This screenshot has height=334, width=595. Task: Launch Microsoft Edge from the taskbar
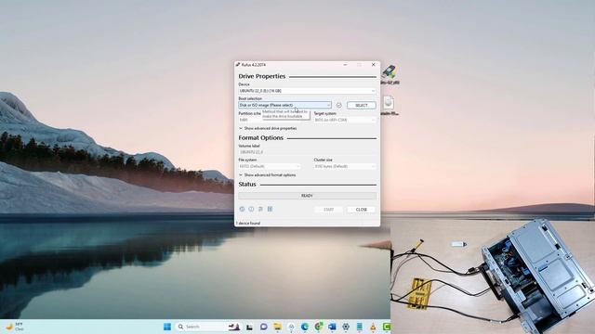305,327
